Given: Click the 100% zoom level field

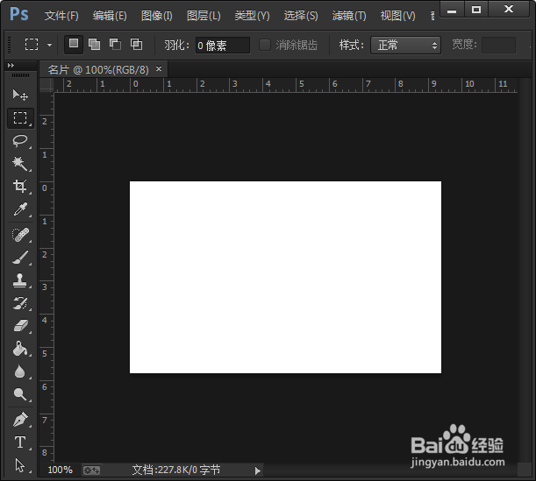Looking at the screenshot, I should click(x=61, y=470).
